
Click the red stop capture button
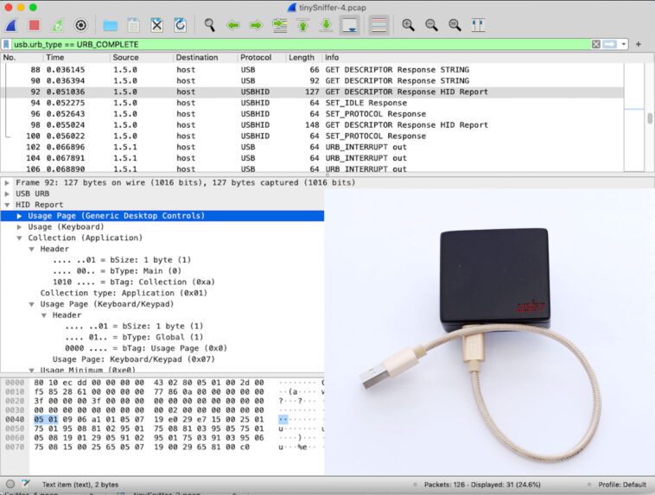(x=34, y=25)
